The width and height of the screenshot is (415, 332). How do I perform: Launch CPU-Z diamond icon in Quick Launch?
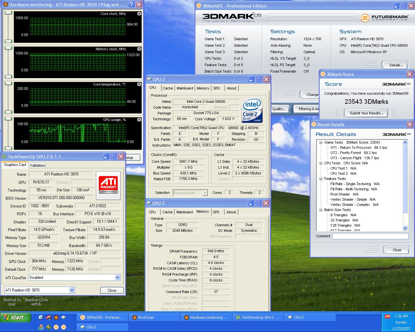coord(64,317)
